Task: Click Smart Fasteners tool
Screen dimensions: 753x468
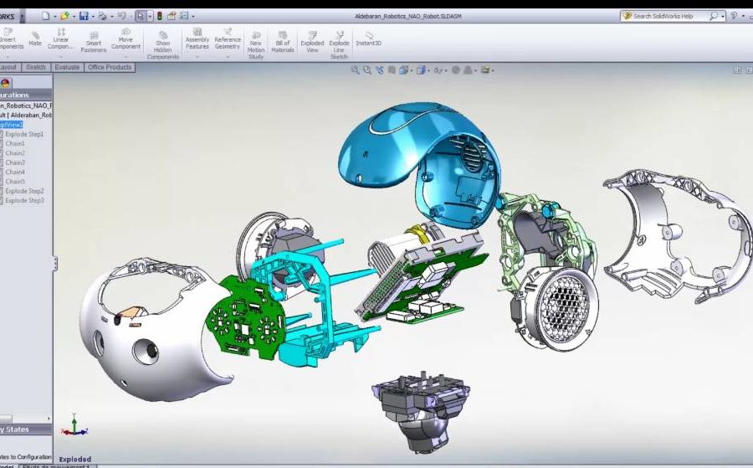Action: [x=94, y=43]
